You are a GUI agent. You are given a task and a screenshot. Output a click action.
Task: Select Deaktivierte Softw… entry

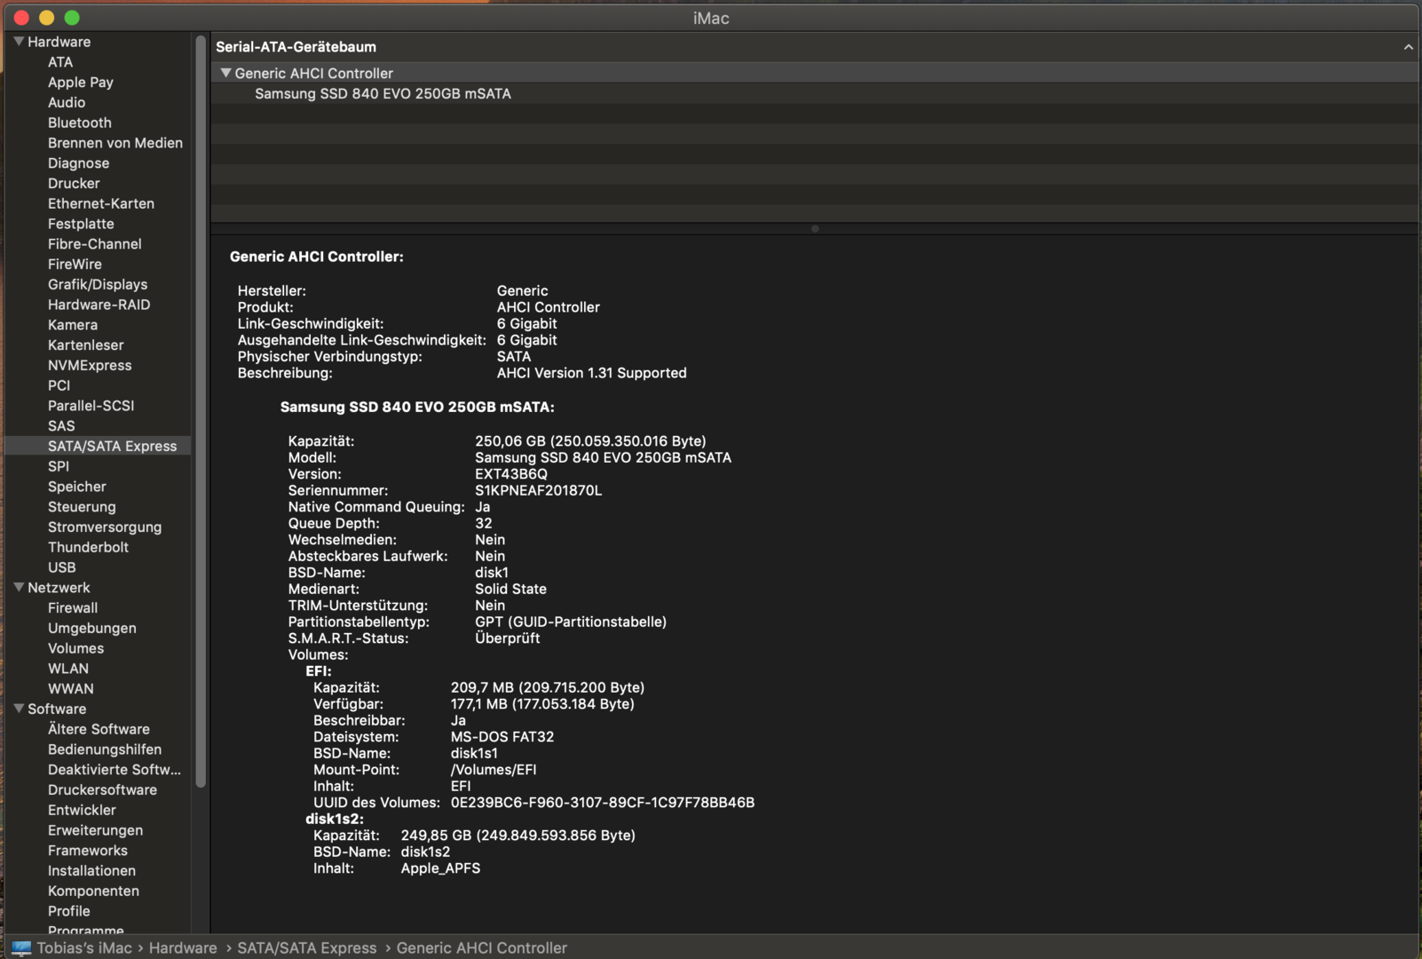tap(115, 770)
